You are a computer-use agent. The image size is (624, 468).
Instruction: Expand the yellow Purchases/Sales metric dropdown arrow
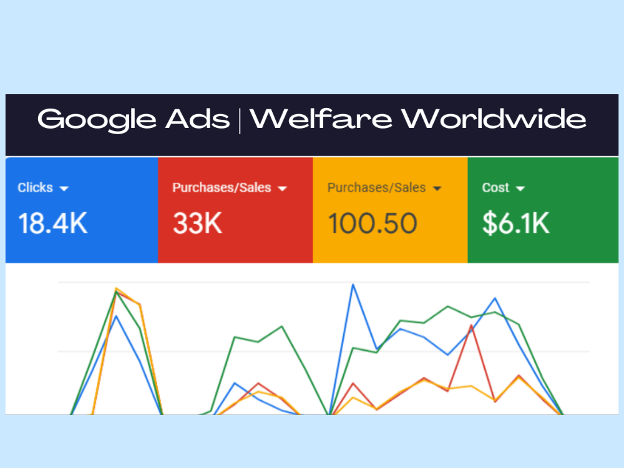(x=437, y=188)
